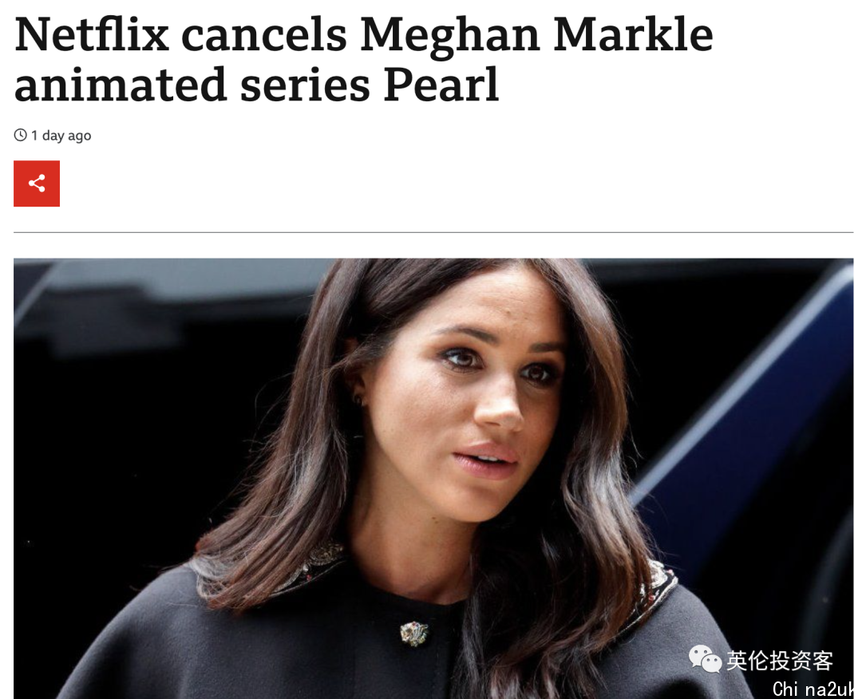Viewport: 862px width, 699px height.
Task: Click the word "cancels" in headline
Action: coord(264,34)
